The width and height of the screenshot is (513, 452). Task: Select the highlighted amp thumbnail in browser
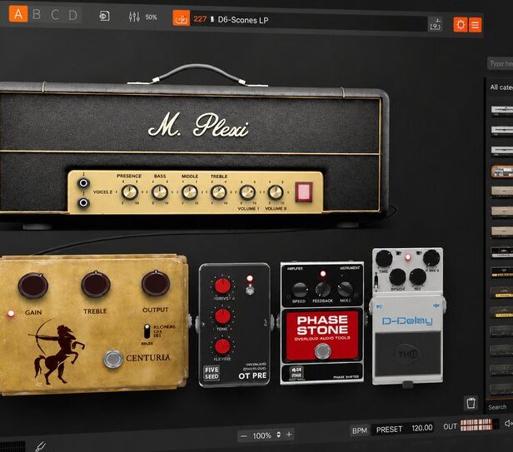click(x=502, y=171)
